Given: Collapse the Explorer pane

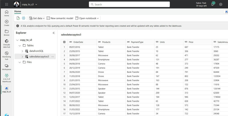Looking at the screenshot, I should [x=54, y=33].
